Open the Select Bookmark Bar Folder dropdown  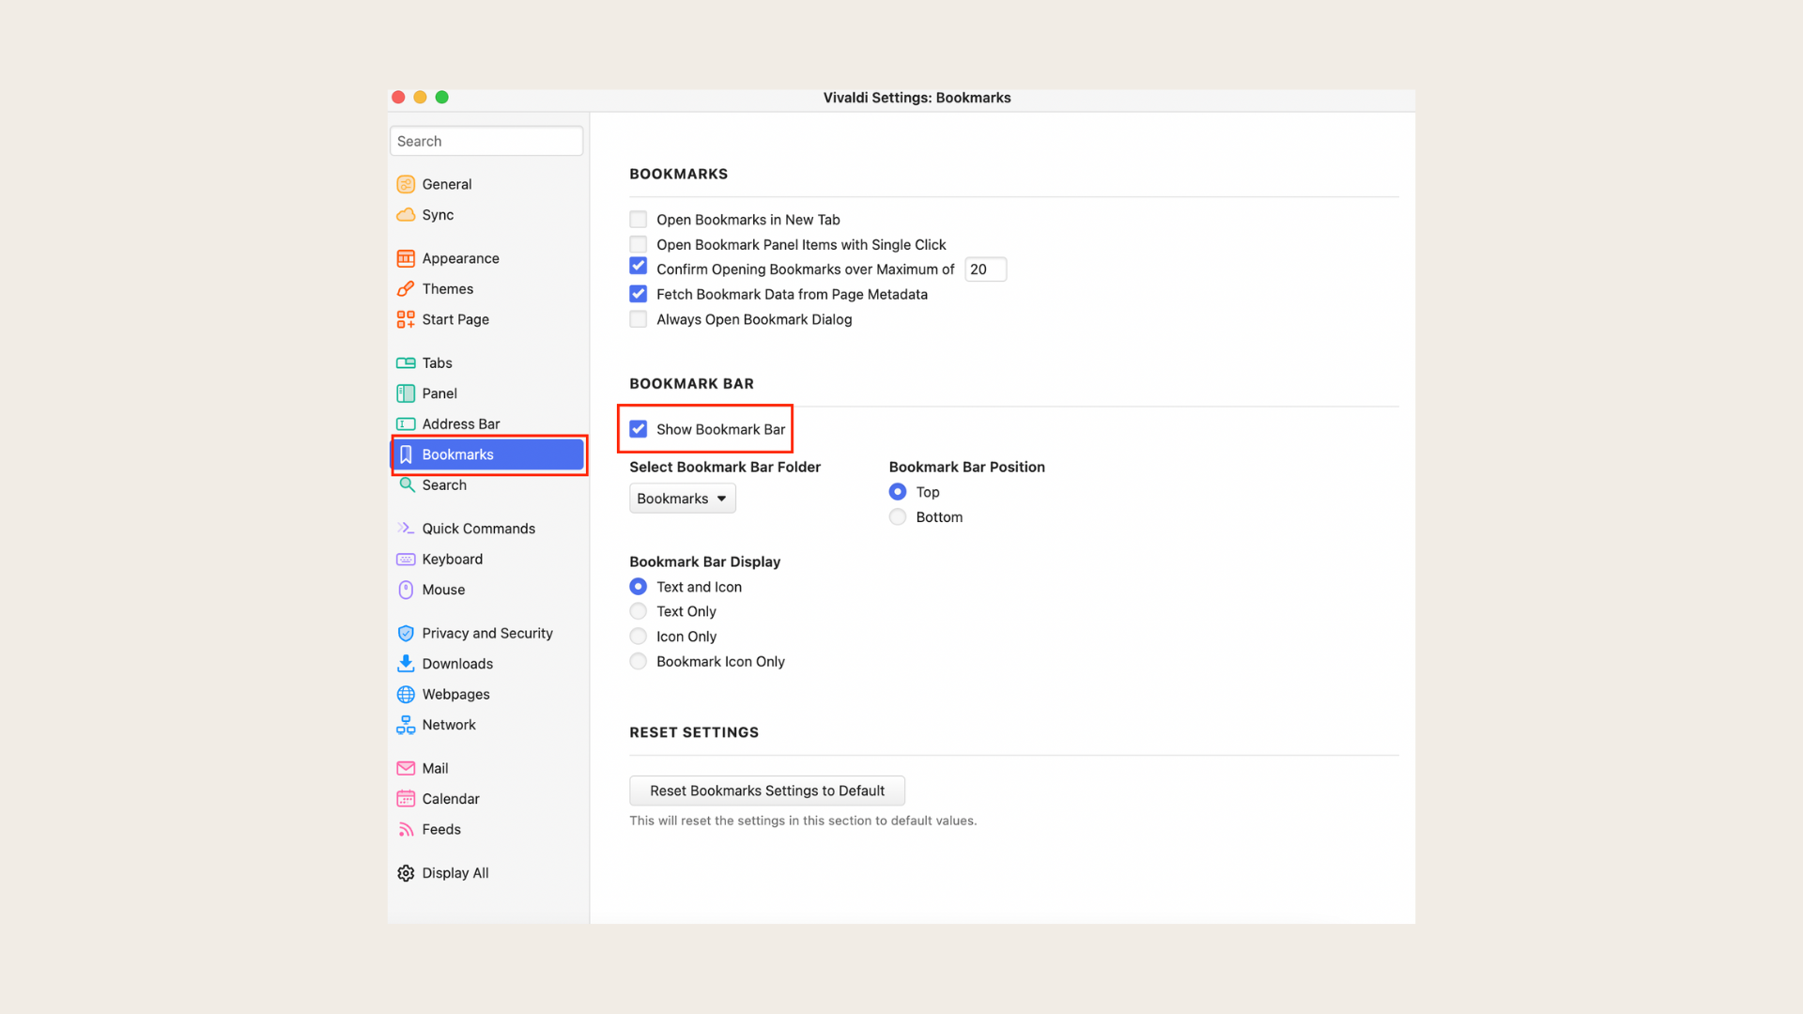click(x=681, y=498)
